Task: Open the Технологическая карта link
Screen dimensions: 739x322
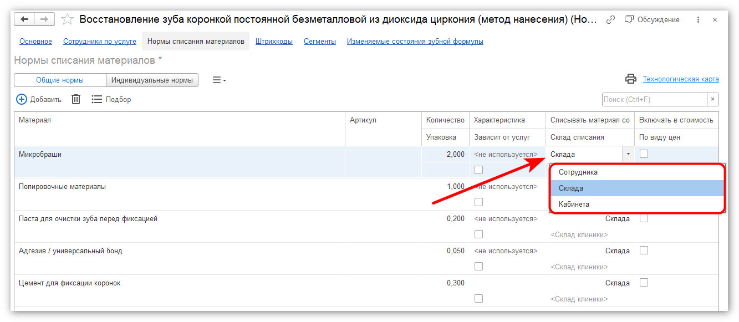Action: 681,79
